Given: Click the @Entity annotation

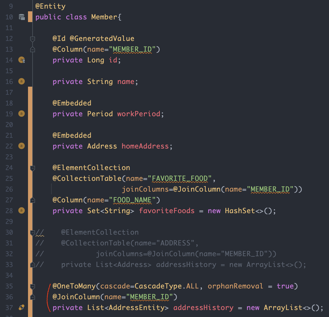Looking at the screenshot, I should click(x=50, y=6).
